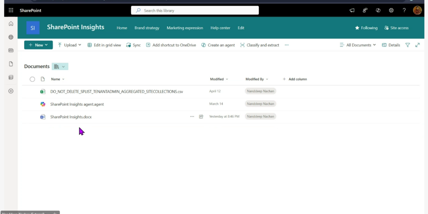Open the megaphone feedback icon
428x214 pixels.
[352, 10]
